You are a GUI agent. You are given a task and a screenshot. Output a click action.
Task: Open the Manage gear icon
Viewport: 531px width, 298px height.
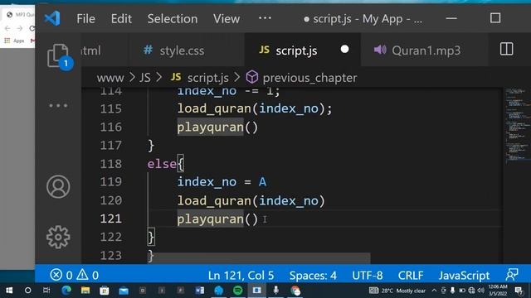[58, 237]
